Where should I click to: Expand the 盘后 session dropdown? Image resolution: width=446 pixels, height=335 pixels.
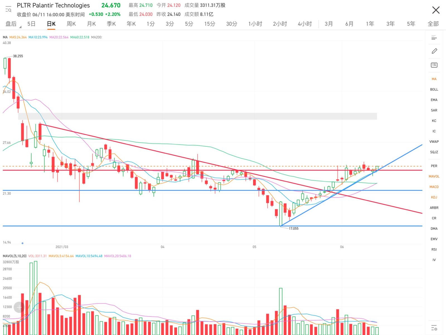pyautogui.click(x=13, y=24)
